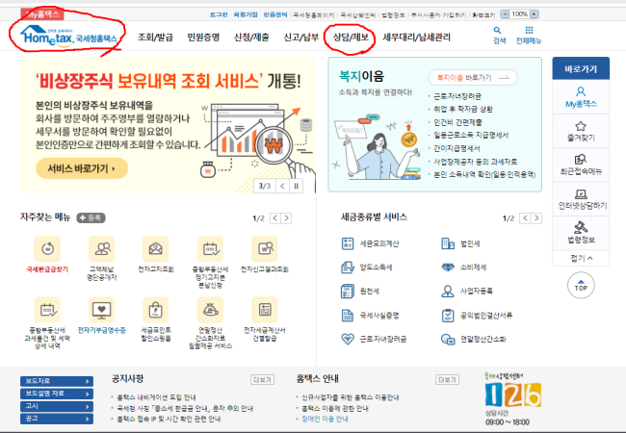The width and height of the screenshot is (626, 433).
Task: Show next page of 자주찾는 메뉴
Action: coord(286,218)
